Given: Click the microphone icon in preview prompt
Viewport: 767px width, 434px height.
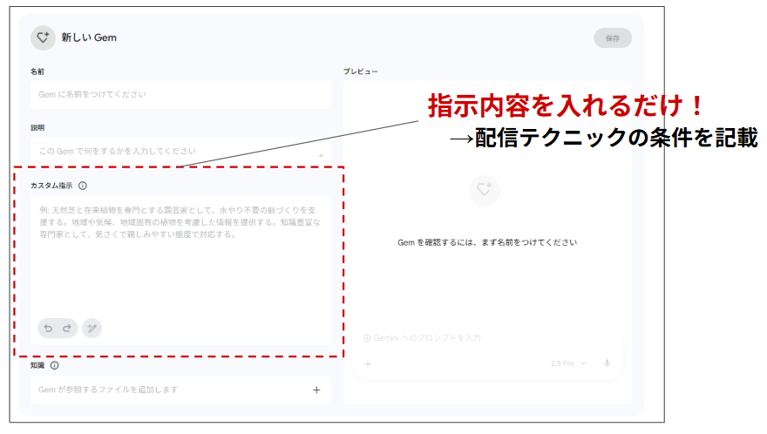Looking at the screenshot, I should 607,363.
